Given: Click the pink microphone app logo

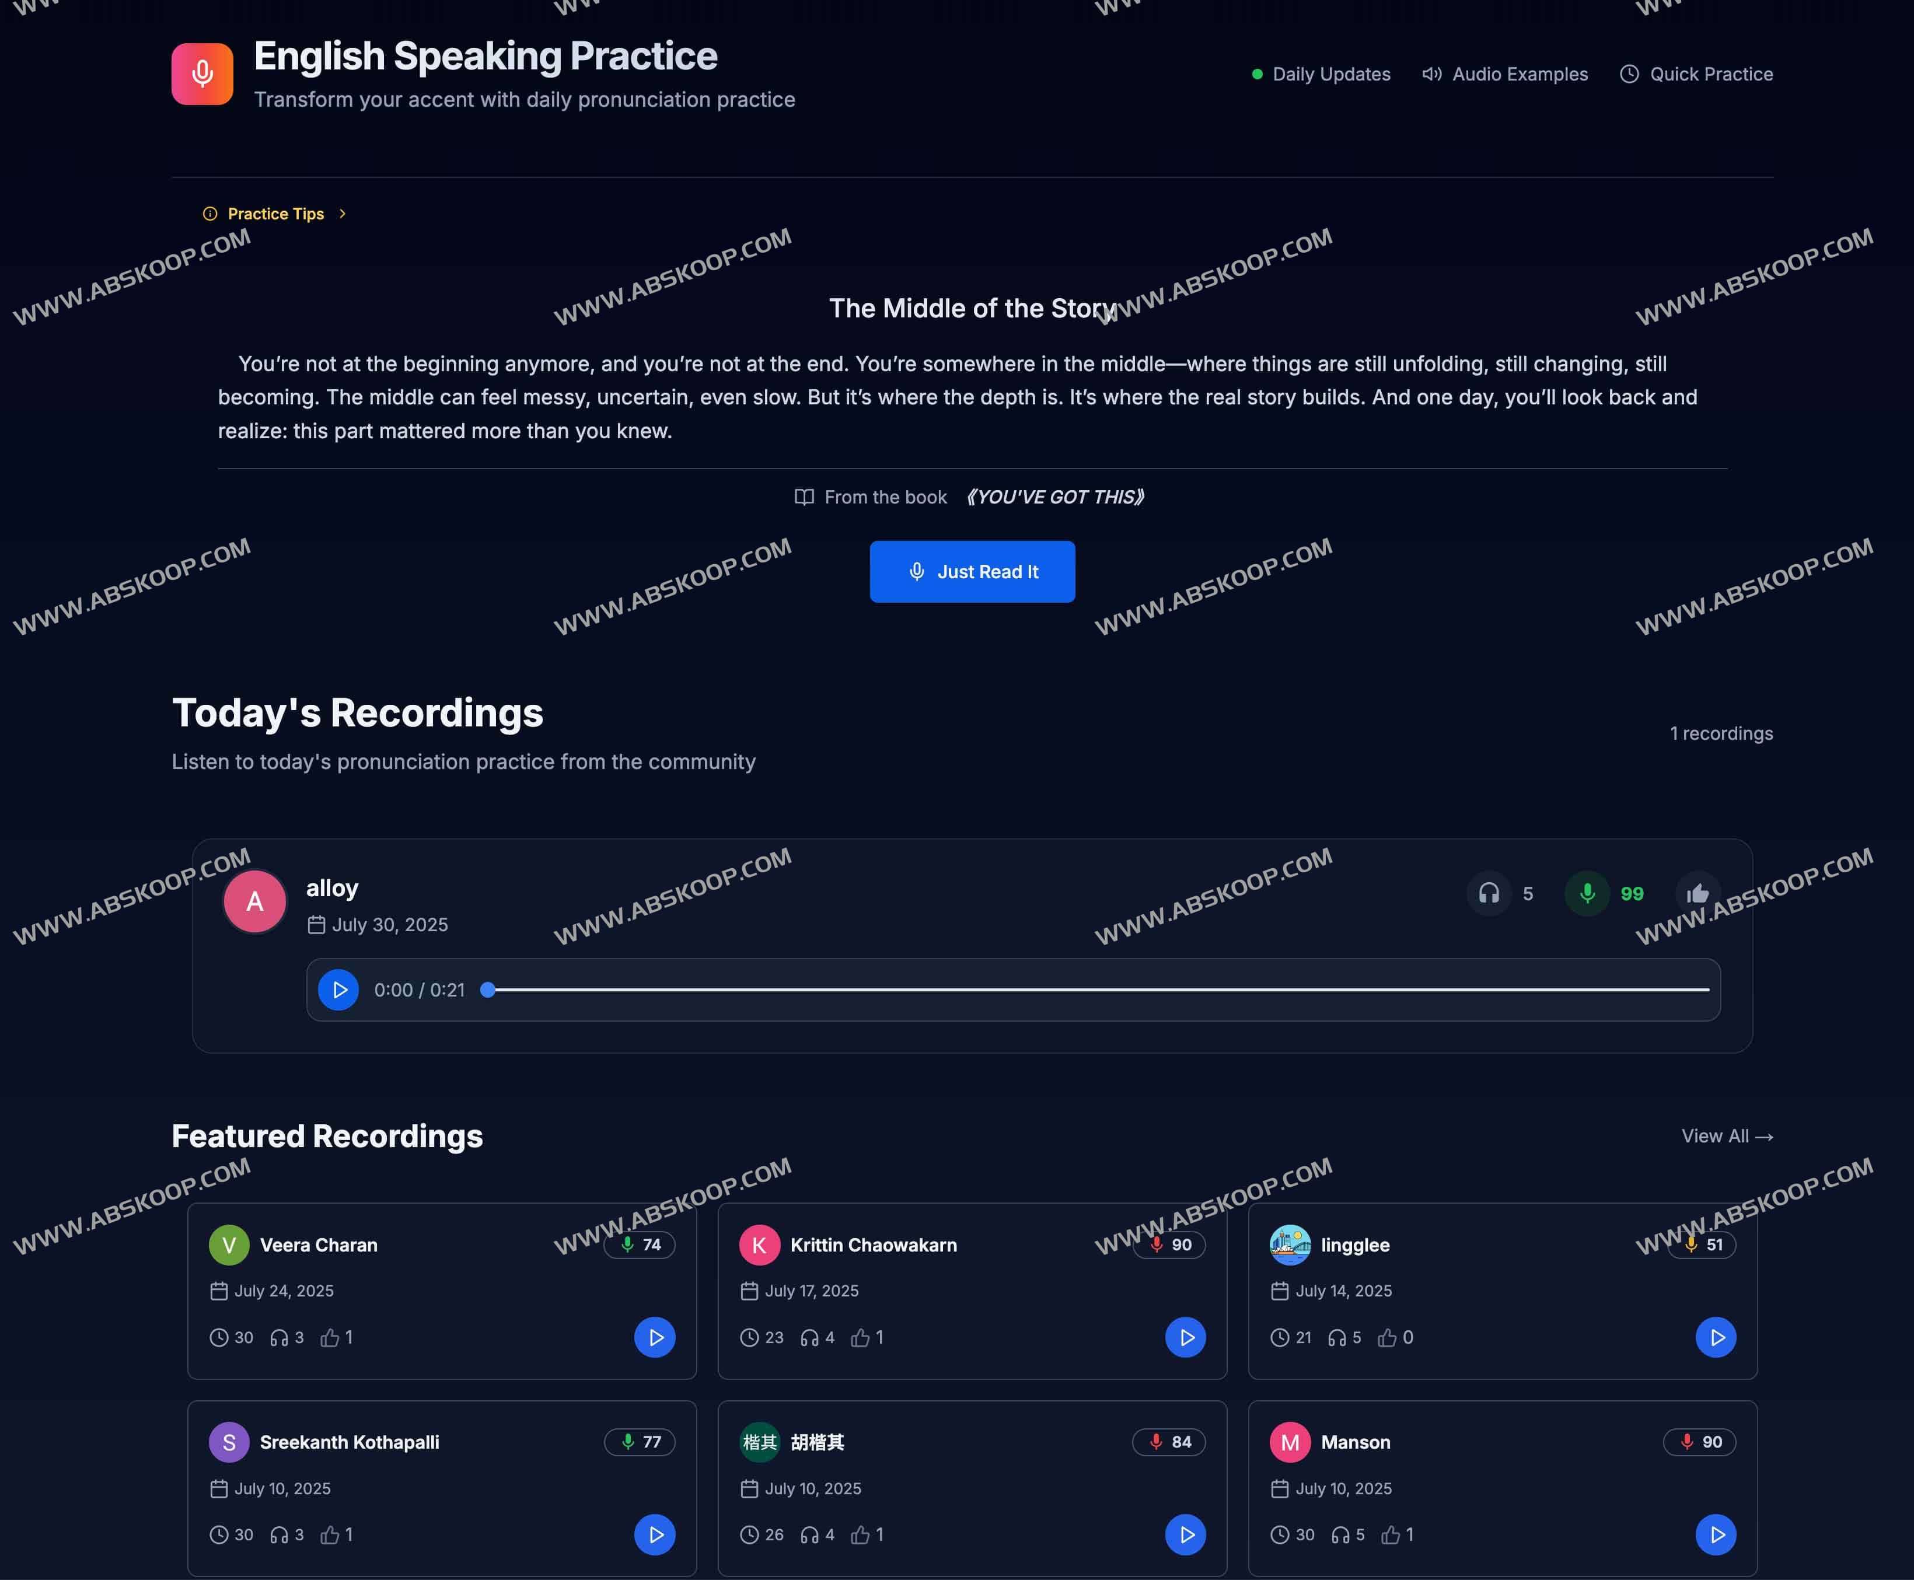Looking at the screenshot, I should [202, 74].
